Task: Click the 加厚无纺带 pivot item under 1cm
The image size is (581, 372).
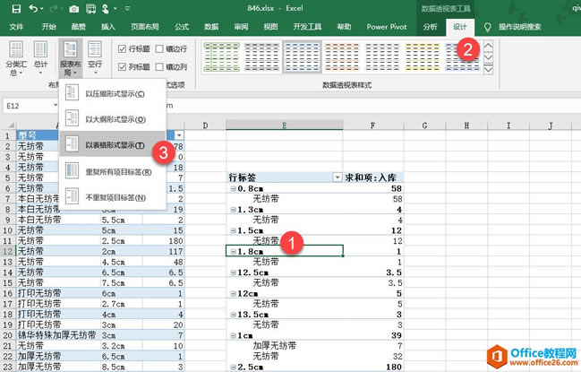Action: (x=275, y=346)
